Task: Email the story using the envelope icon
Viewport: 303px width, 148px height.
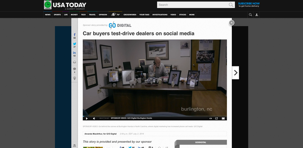Action: click(75, 62)
